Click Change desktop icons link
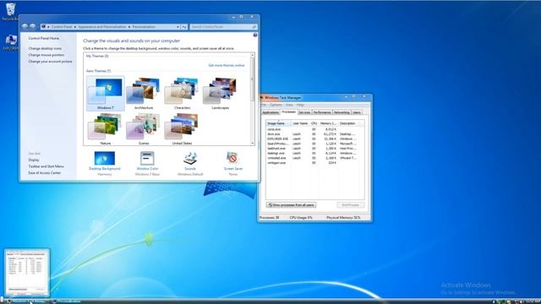The width and height of the screenshot is (541, 304). coord(45,49)
